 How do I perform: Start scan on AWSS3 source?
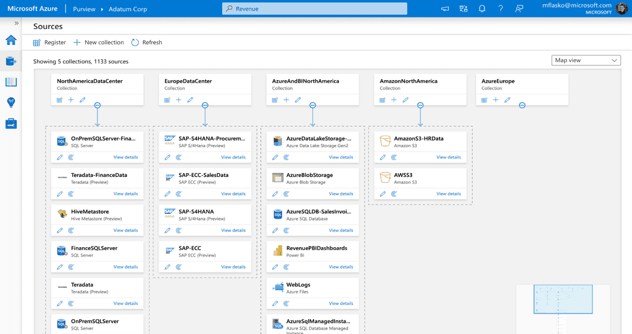point(394,194)
